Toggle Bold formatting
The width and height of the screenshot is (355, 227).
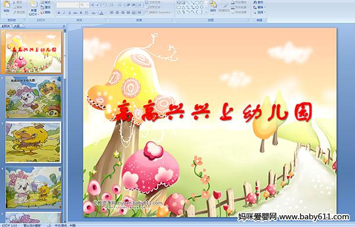click(x=59, y=13)
